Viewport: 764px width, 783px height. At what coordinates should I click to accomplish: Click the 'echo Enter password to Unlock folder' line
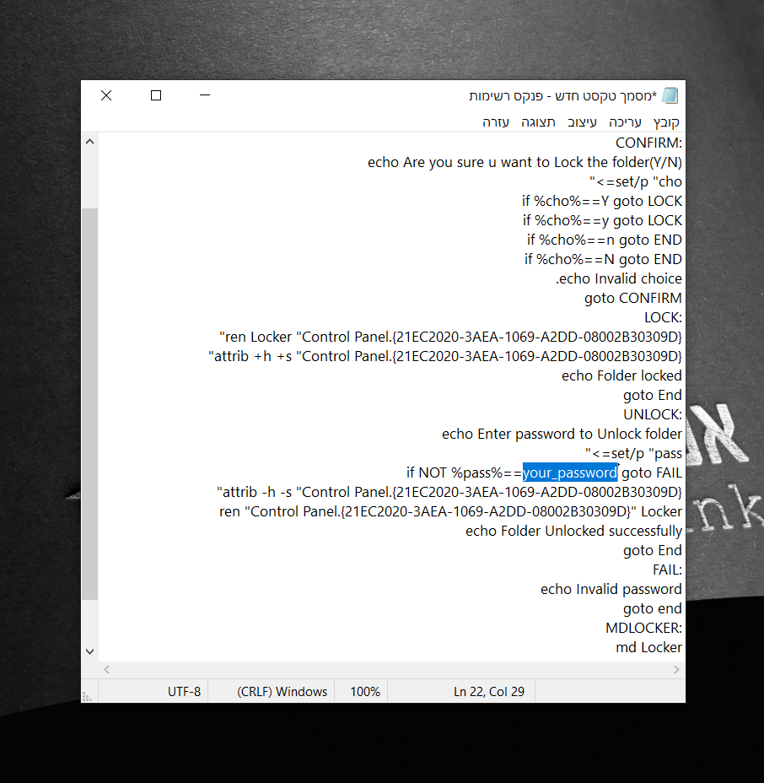pos(562,434)
